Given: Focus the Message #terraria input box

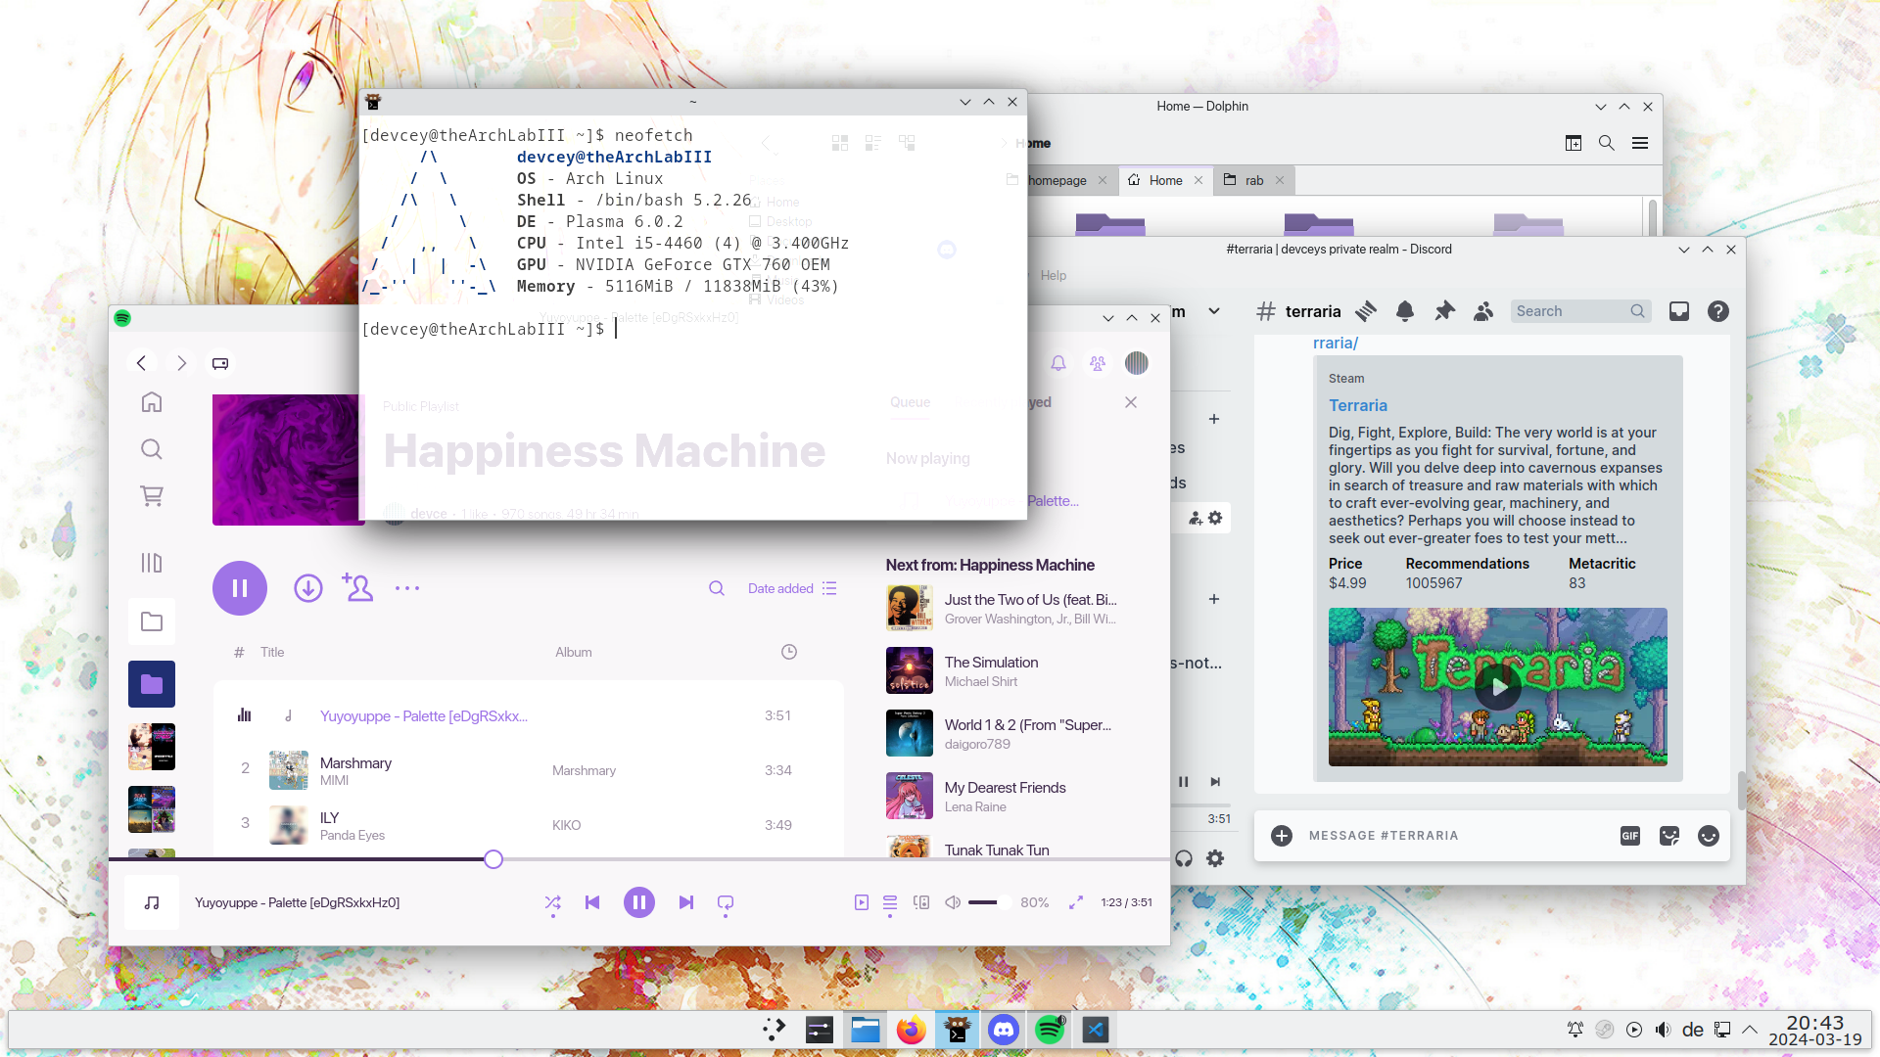Looking at the screenshot, I should coord(1454,836).
